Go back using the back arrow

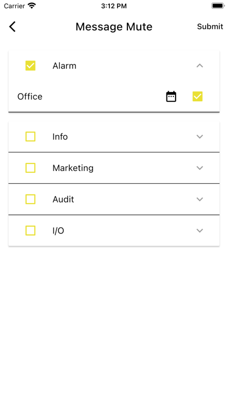(x=12, y=27)
